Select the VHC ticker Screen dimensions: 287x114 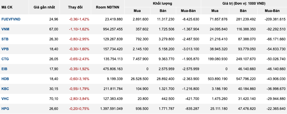click(x=5, y=99)
